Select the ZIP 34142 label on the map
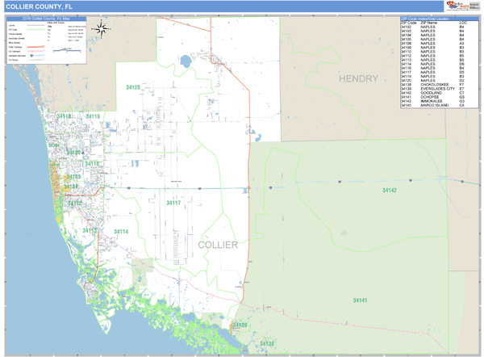The width and height of the screenshot is (484, 357). tap(390, 191)
